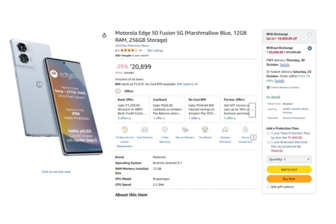The height and width of the screenshot is (224, 336).
Task: Expand the EMI options dropdown
Action: (x=187, y=84)
